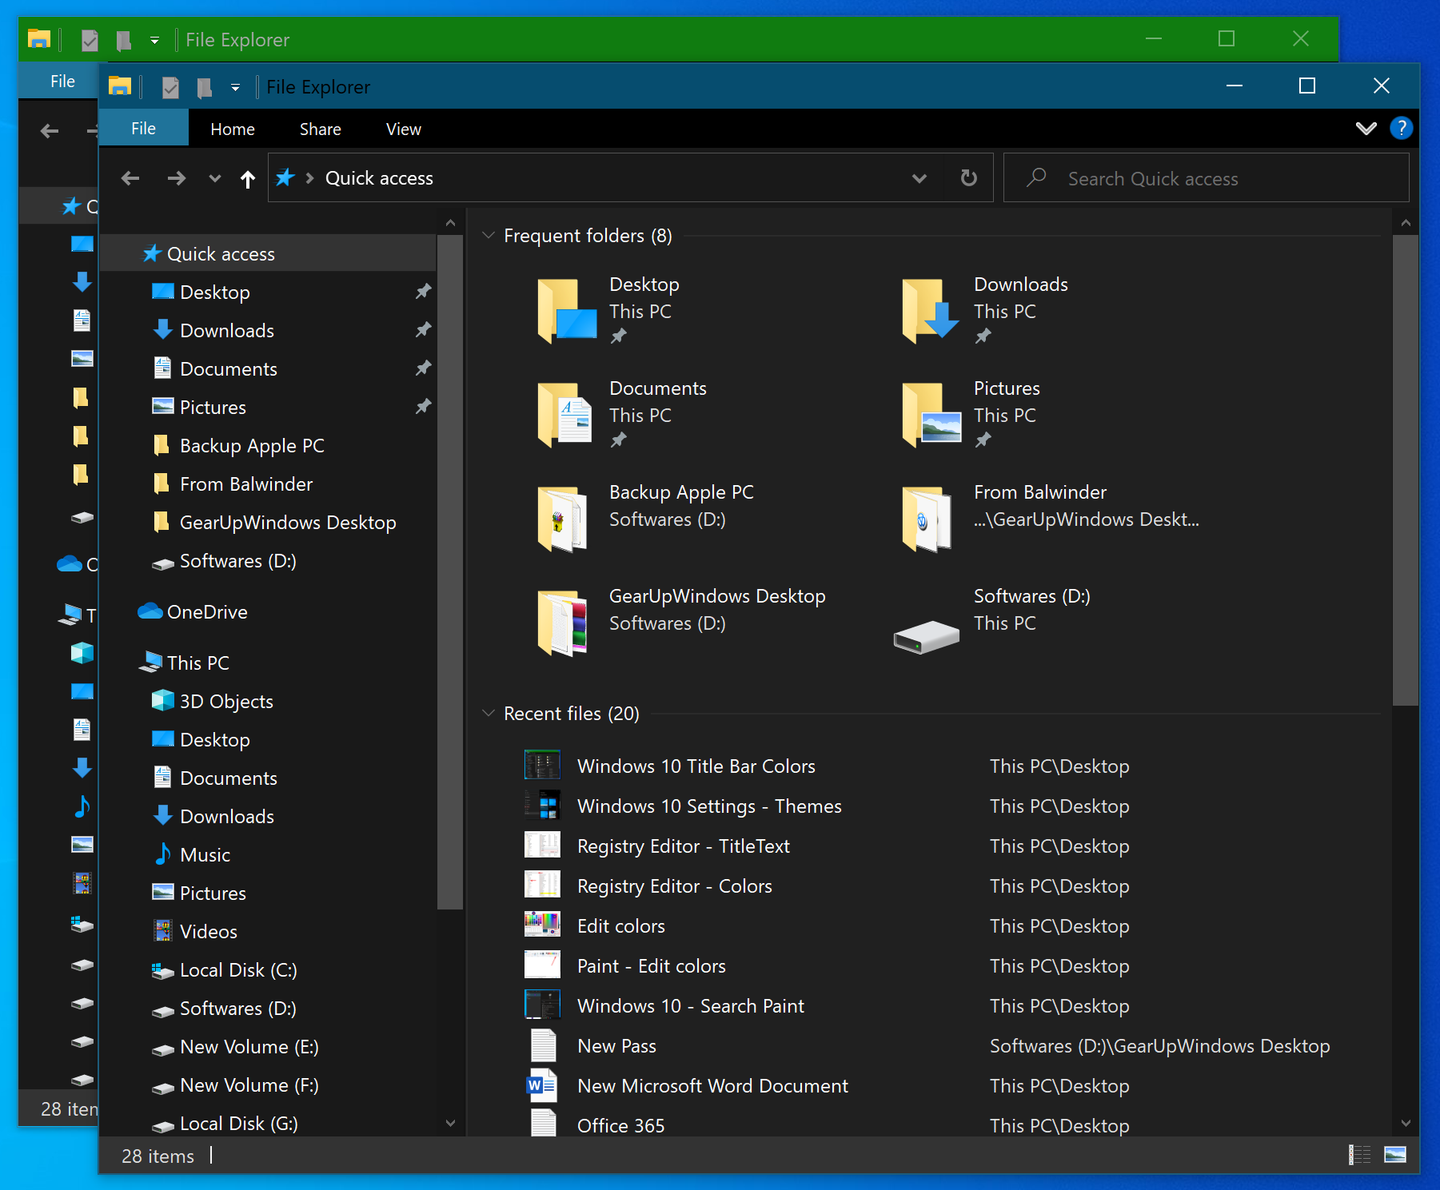Click the blue Help question mark icon
1440x1190 pixels.
click(1401, 128)
